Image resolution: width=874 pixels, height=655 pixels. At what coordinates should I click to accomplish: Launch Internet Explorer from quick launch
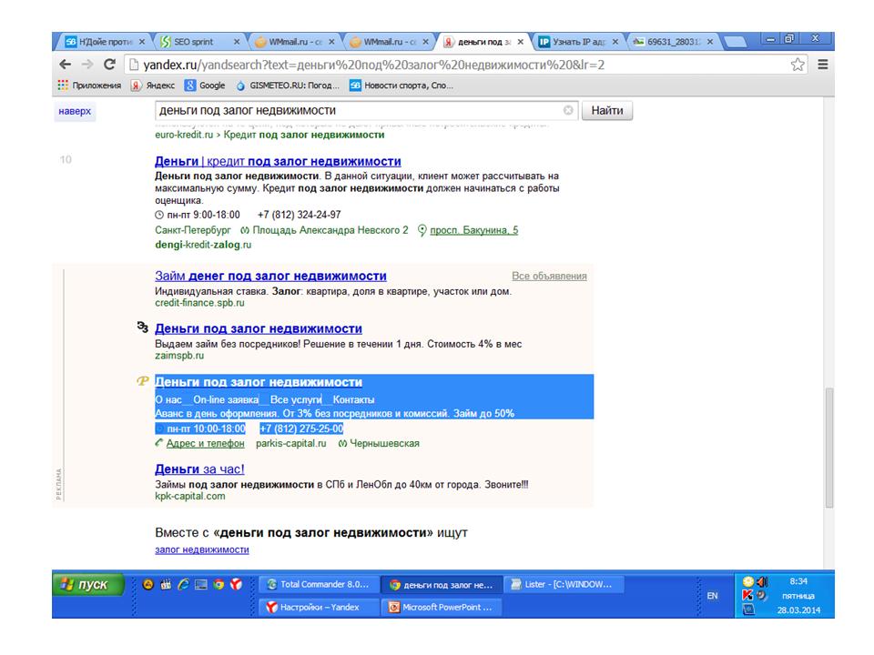coord(183,584)
